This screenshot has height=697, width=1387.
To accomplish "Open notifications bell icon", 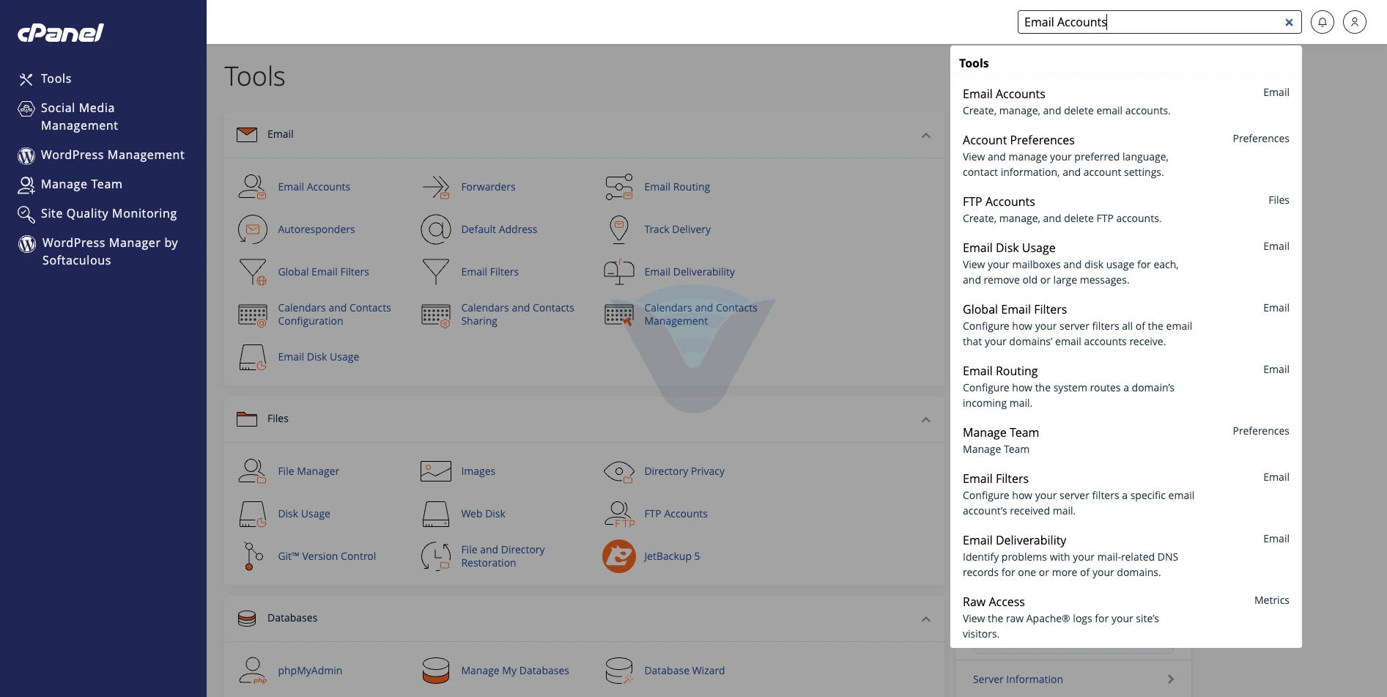I will (1323, 22).
